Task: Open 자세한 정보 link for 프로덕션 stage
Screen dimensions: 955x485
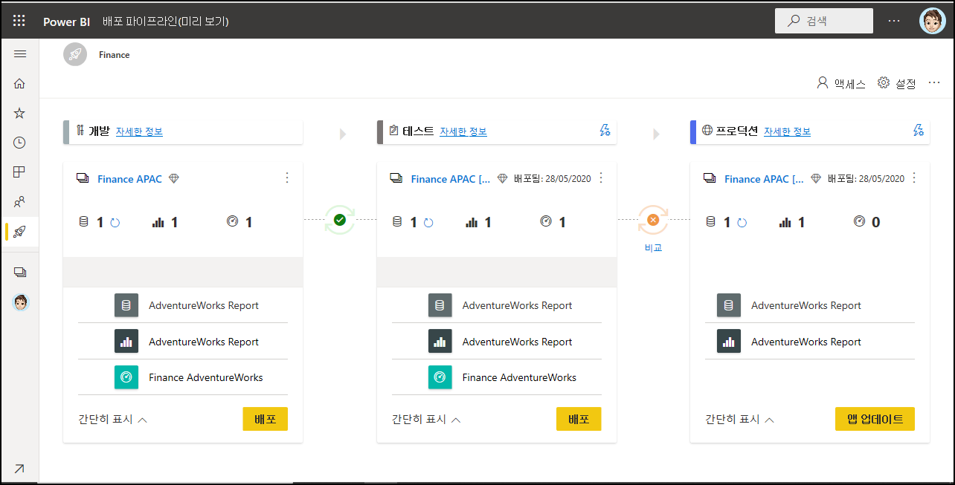Action: [787, 131]
